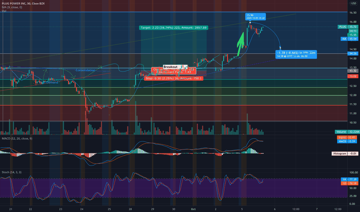This screenshot has height=212, width=360.
Task: Select the Consolidation text annotation
Action: coord(85,70)
